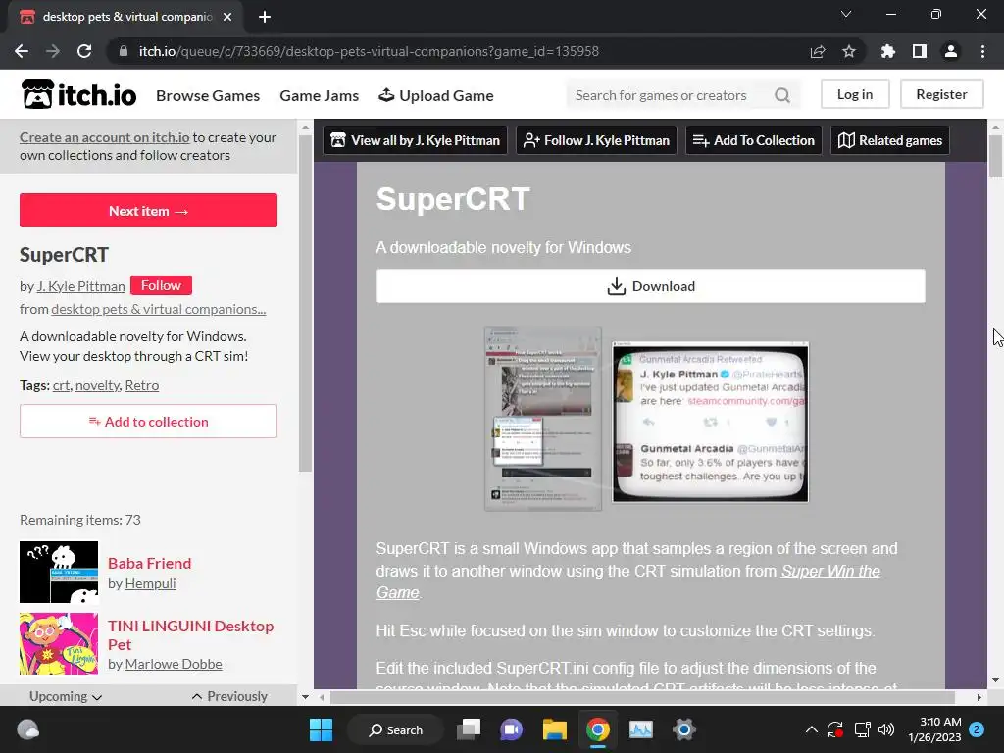The height and width of the screenshot is (753, 1004).
Task: Click Add to collection in sidebar
Action: click(x=149, y=422)
